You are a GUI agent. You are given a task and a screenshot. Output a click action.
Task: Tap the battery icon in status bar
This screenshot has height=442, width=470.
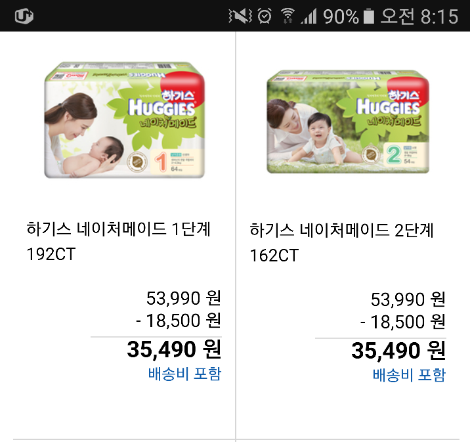point(369,16)
